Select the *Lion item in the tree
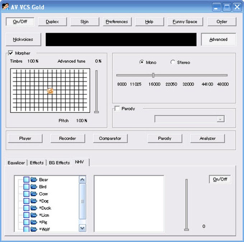 [x=44, y=215]
